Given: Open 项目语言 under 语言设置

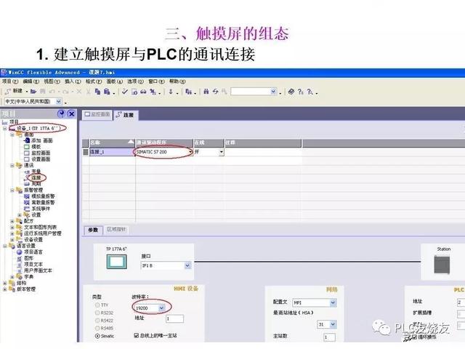Looking at the screenshot, I should click(x=39, y=252).
